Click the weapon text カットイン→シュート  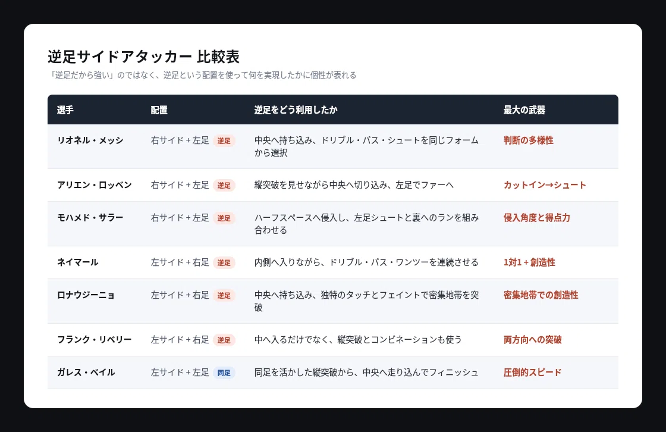click(x=545, y=185)
